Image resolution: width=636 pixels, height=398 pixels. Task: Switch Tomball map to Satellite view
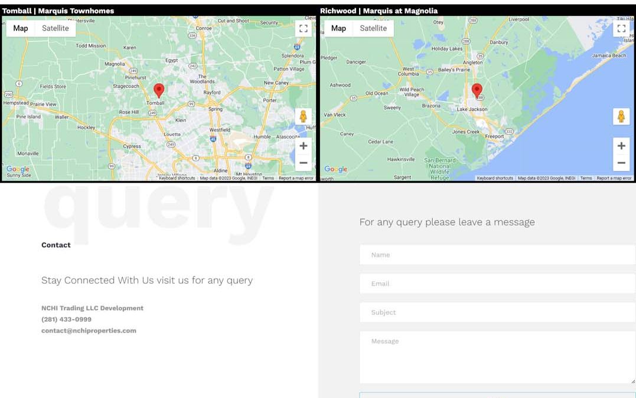click(x=56, y=28)
